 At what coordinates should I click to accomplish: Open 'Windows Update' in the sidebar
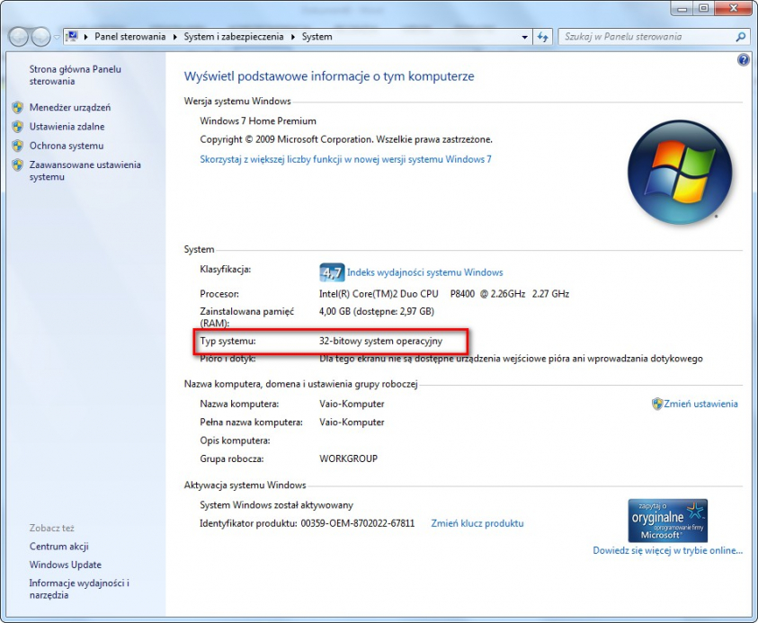click(x=65, y=565)
